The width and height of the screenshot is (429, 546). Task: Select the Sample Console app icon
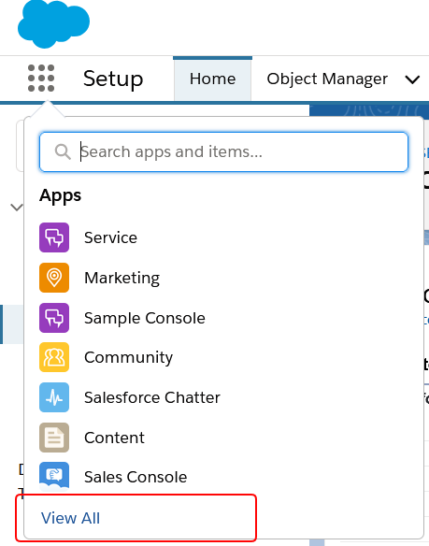pyautogui.click(x=54, y=318)
